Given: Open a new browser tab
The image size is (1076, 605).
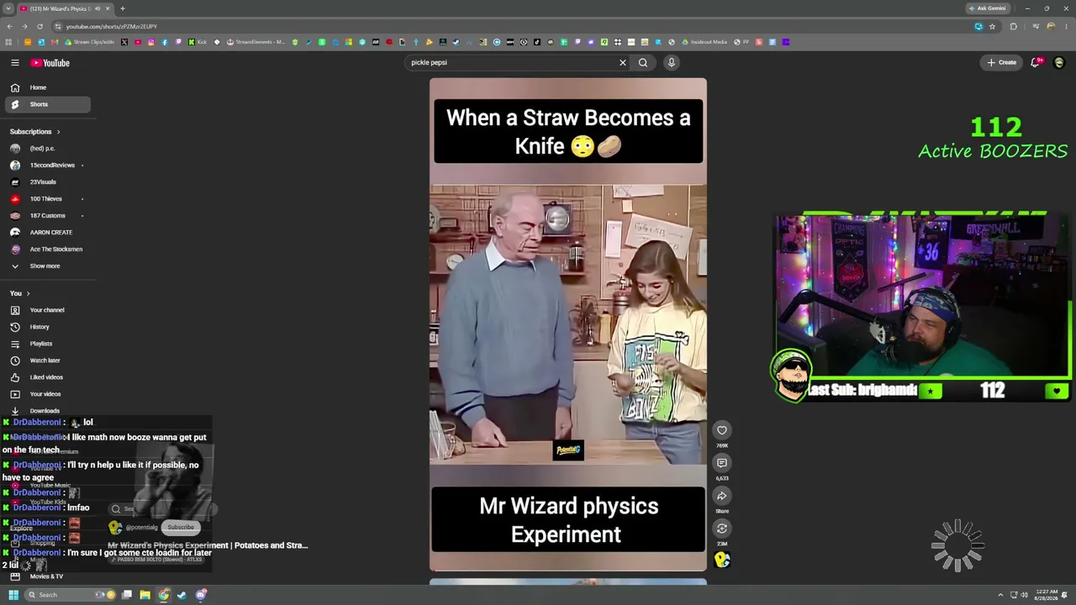Looking at the screenshot, I should pyautogui.click(x=122, y=8).
